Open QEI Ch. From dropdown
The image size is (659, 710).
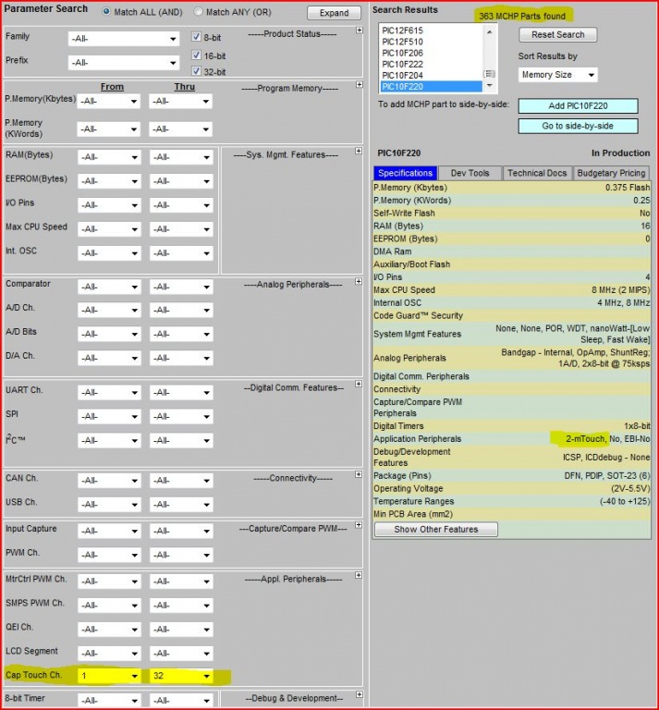coord(109,630)
